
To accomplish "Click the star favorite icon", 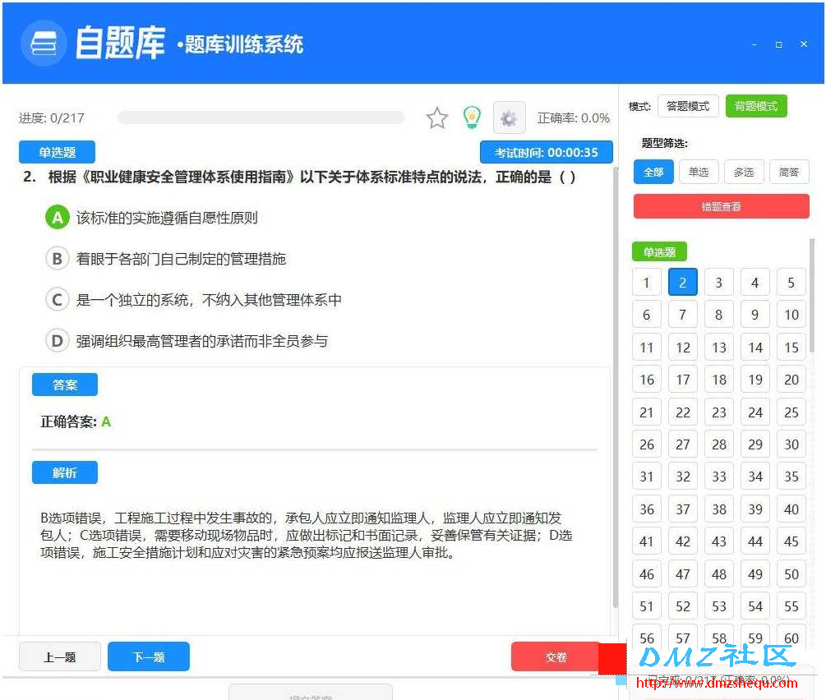I will [436, 117].
